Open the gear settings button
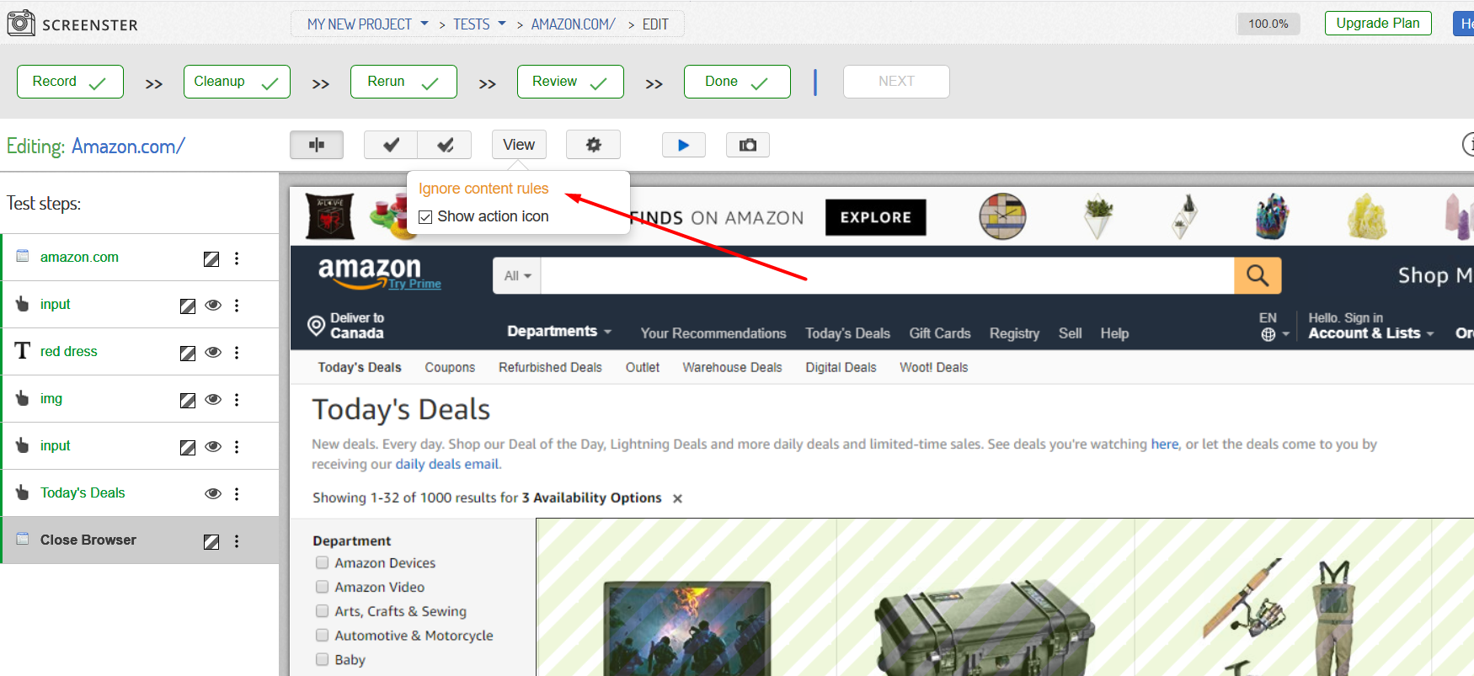 coord(593,145)
